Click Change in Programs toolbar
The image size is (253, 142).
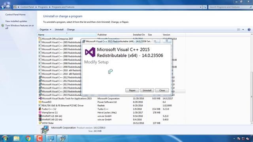pos(71,30)
